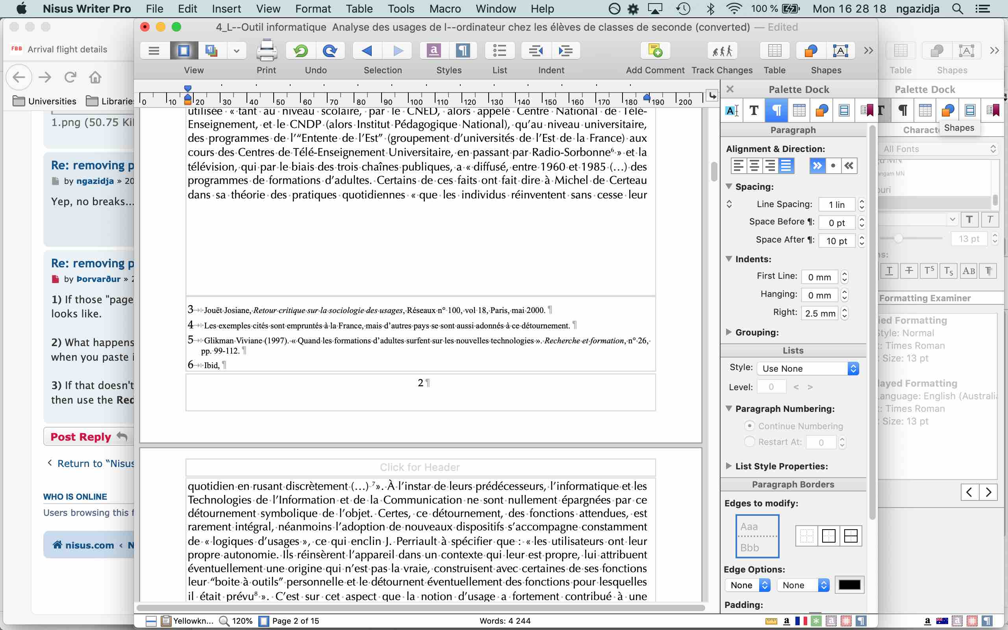Click the blue Redo arrow icon
This screenshot has height=630, width=1008.
(x=330, y=51)
